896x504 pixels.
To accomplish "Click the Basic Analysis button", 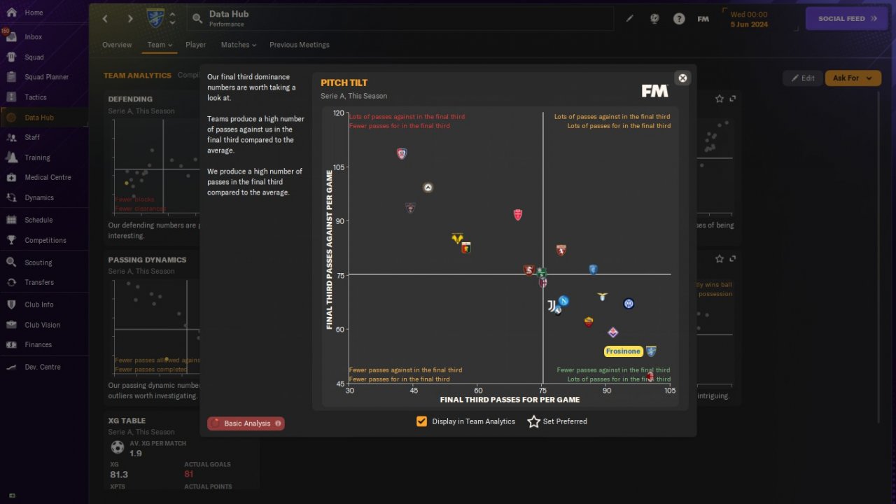I will point(246,423).
